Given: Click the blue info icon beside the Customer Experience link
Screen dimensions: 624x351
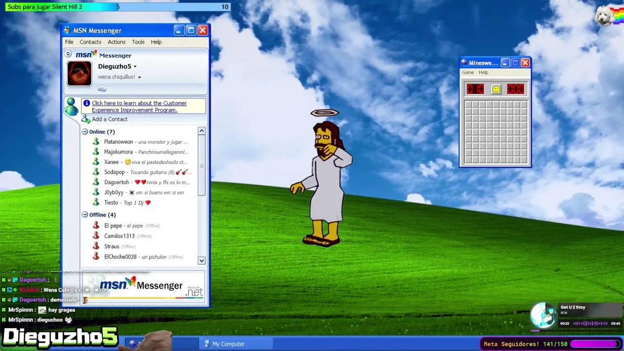Looking at the screenshot, I should coord(87,103).
